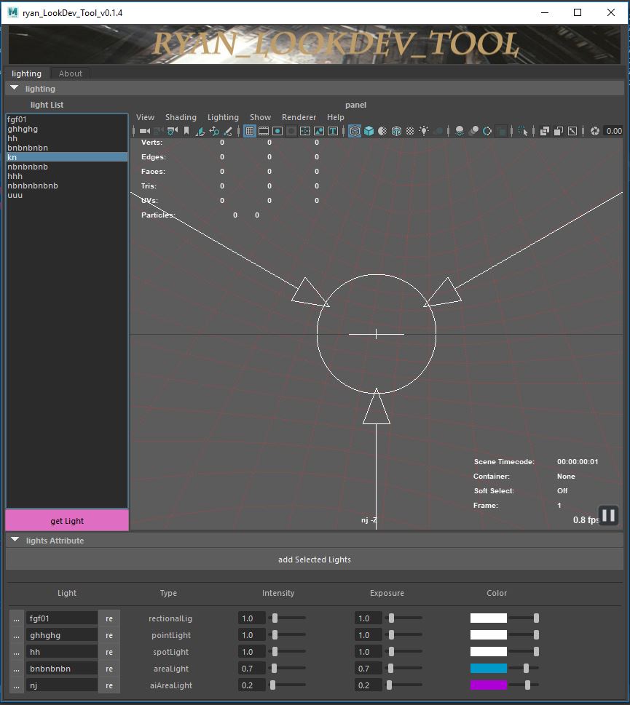630x705 pixels.
Task: Collapse the lights Attribute section
Action: pyautogui.click(x=15, y=540)
